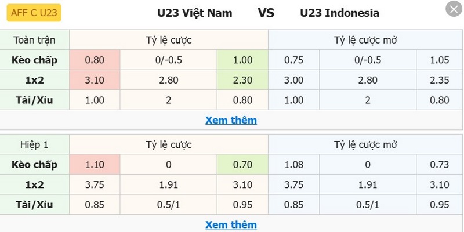Click the U23 Việt Nam team name
Image resolution: width=464 pixels, height=232 pixels.
point(195,13)
